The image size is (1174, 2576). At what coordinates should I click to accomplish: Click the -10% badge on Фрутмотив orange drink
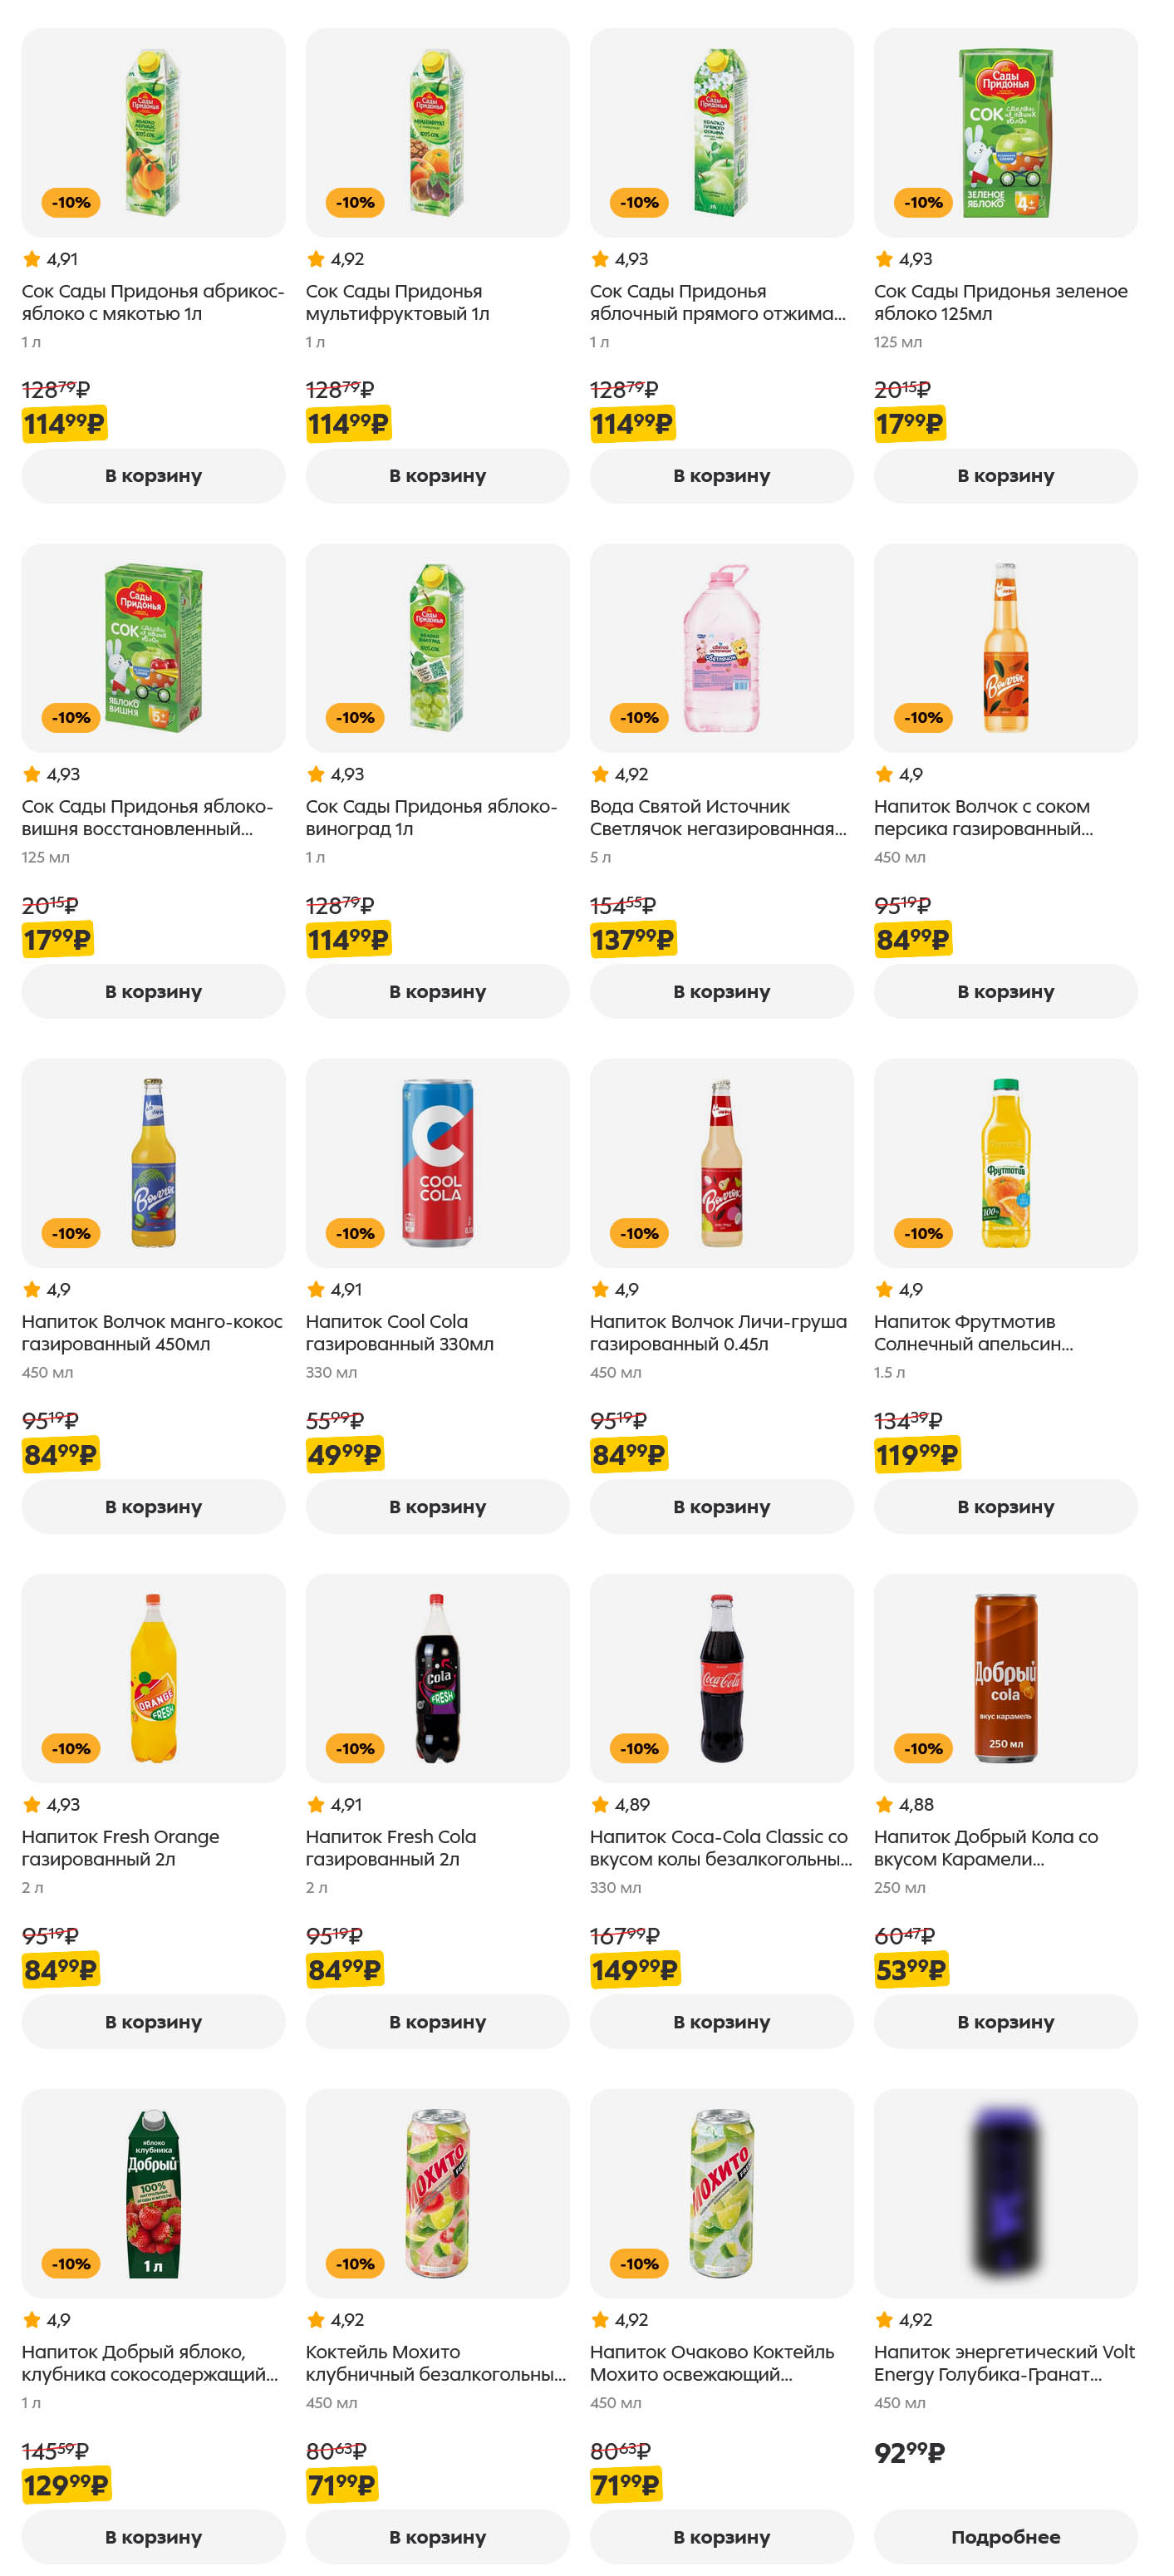[923, 1233]
